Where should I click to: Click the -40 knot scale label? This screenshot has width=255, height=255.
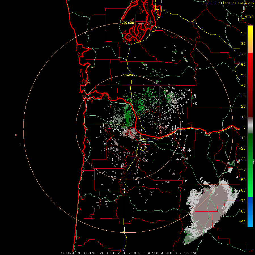tap(242, 169)
